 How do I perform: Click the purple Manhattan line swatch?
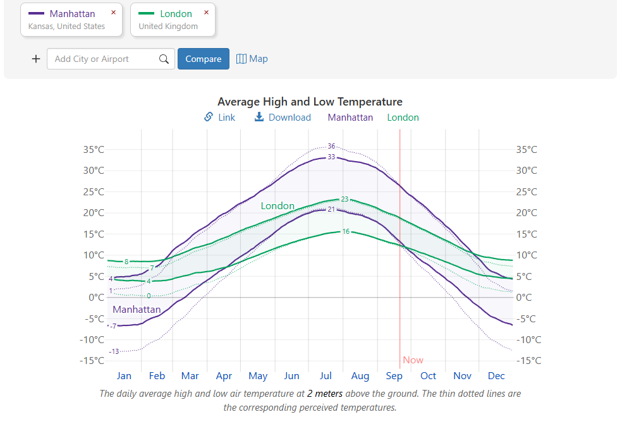(36, 13)
